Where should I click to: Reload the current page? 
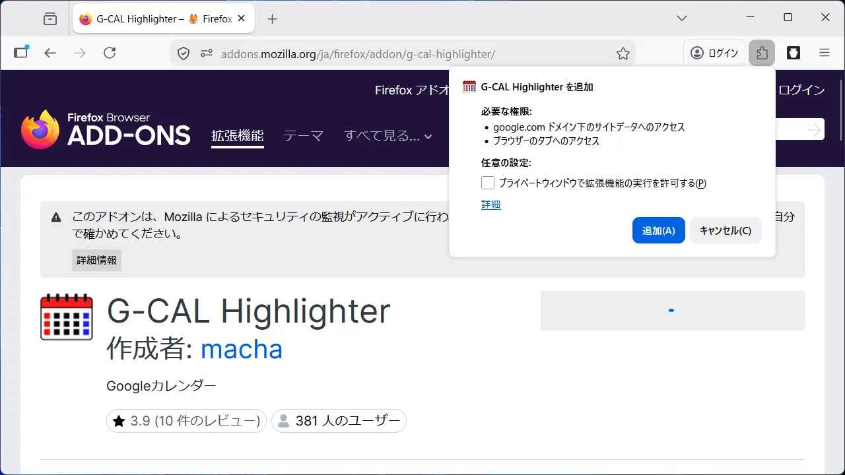click(x=110, y=53)
